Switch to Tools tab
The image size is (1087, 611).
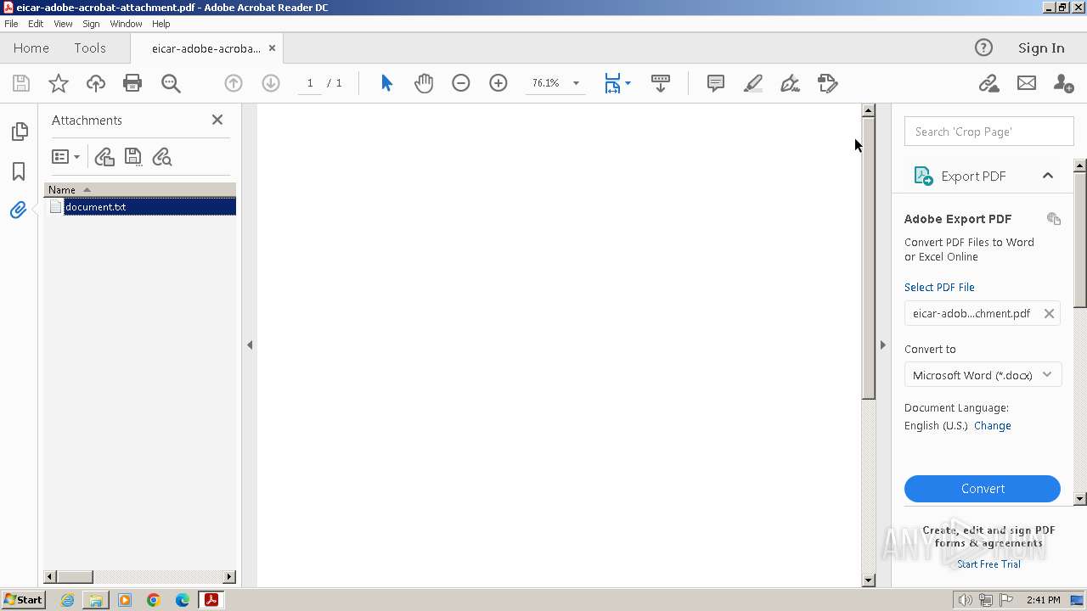point(90,48)
